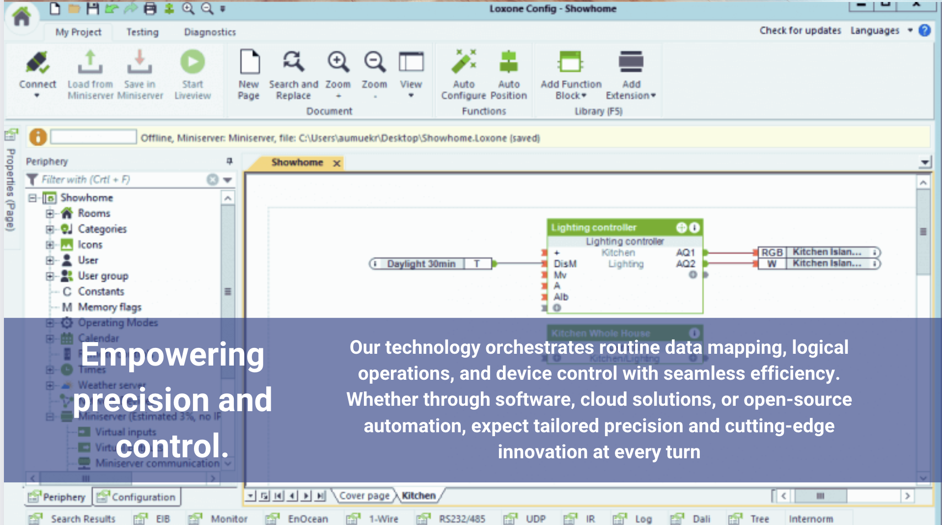Click the open folder icon in title bar
This screenshot has width=942, height=525.
74,8
